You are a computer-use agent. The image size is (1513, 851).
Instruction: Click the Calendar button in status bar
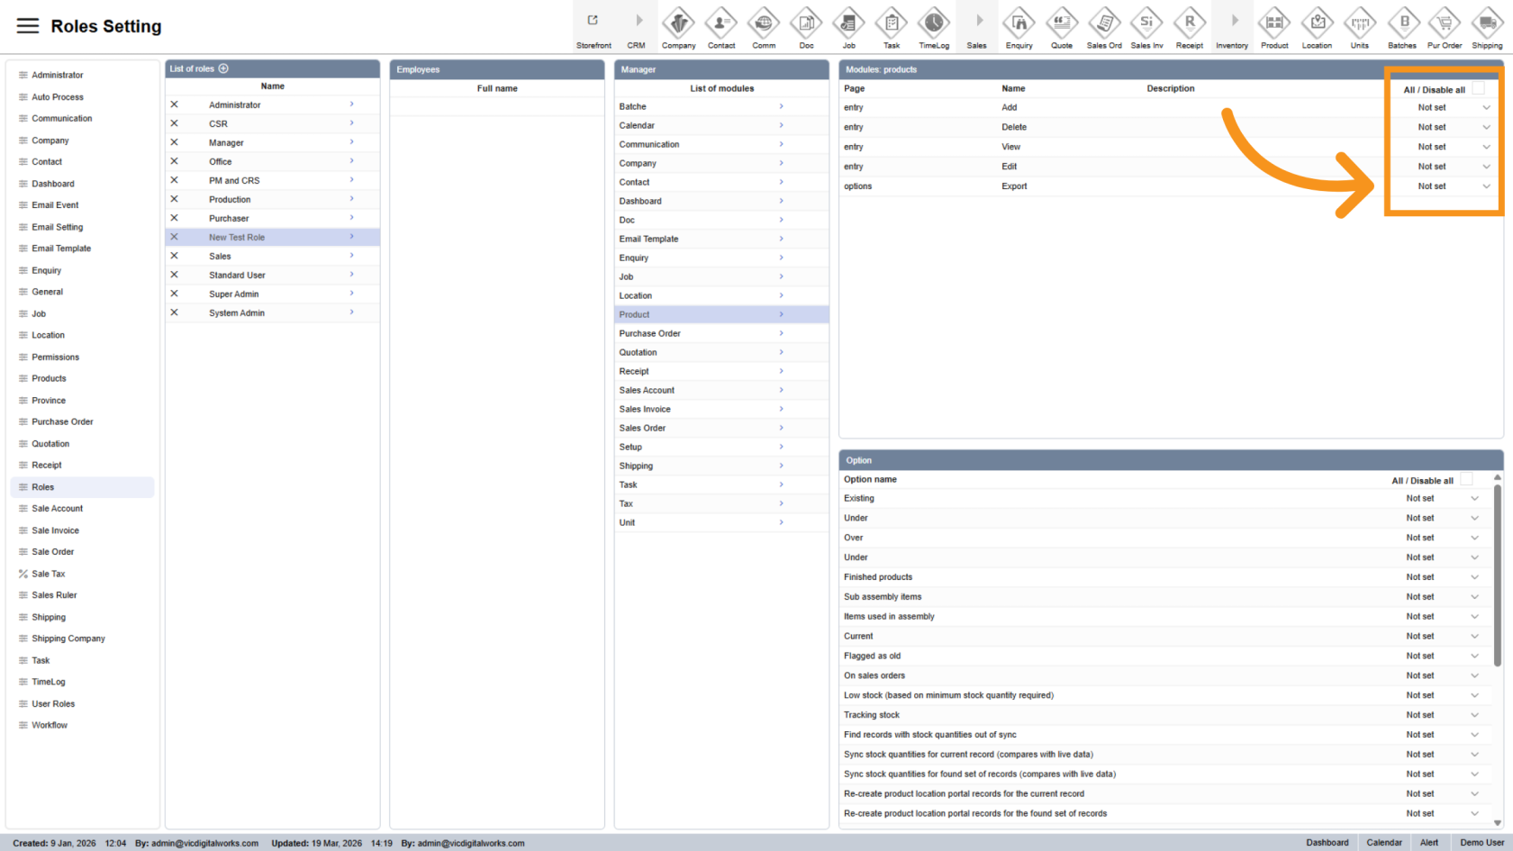click(x=1384, y=843)
